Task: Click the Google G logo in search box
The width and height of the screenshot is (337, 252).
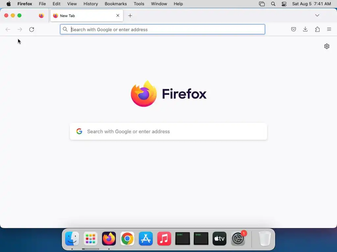Action: (79, 131)
